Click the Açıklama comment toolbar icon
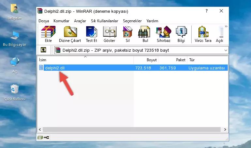This screenshot has height=148, width=251. [x=221, y=32]
